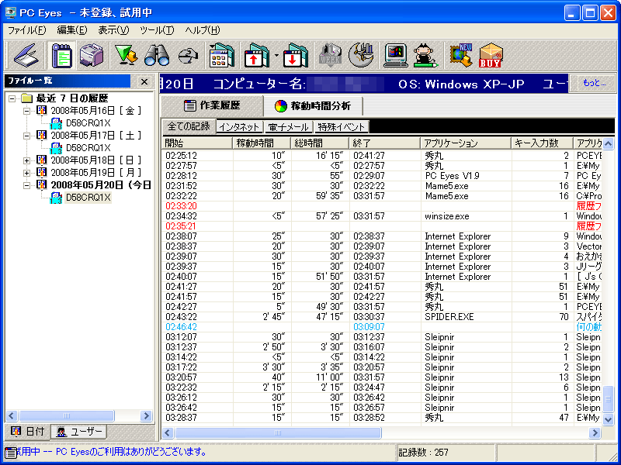Viewport: 621px width, 465px height.
Task: Sort by the キー入力数 column header
Action: [x=542, y=143]
